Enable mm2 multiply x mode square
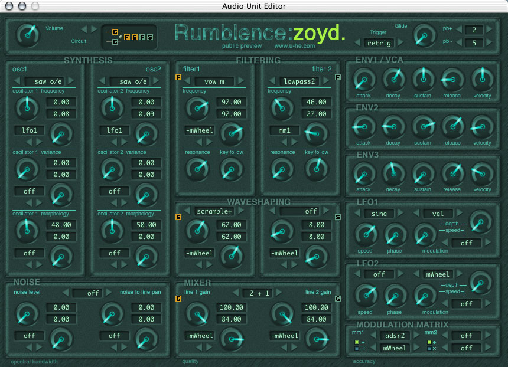This screenshot has height=367, width=508. pyautogui.click(x=429, y=349)
